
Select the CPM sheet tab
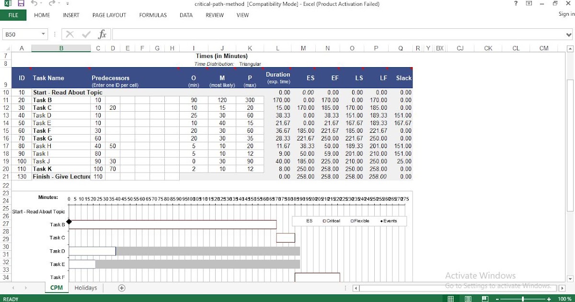(57, 288)
